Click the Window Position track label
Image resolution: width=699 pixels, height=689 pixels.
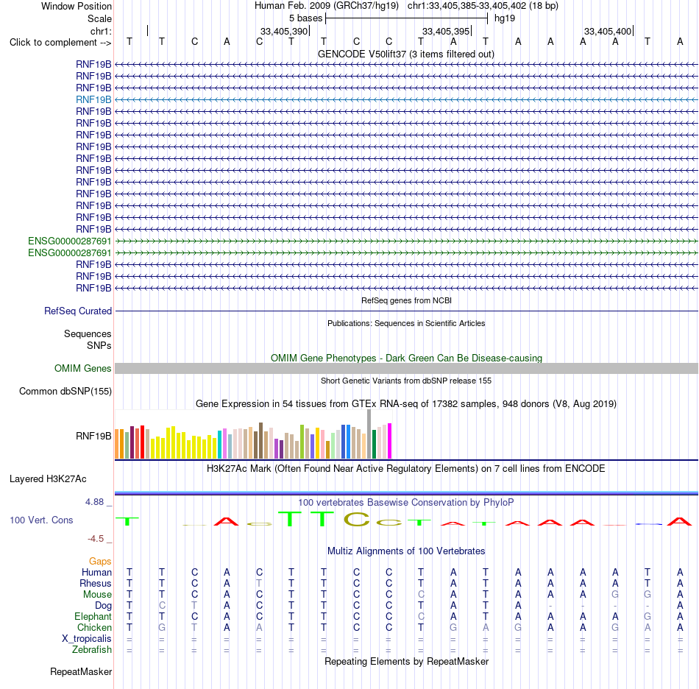pyautogui.click(x=77, y=6)
